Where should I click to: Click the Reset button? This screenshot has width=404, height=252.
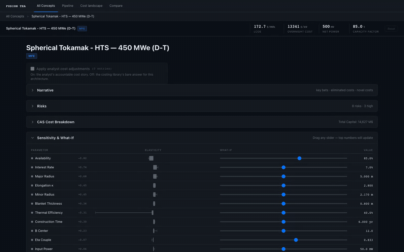(x=391, y=29)
